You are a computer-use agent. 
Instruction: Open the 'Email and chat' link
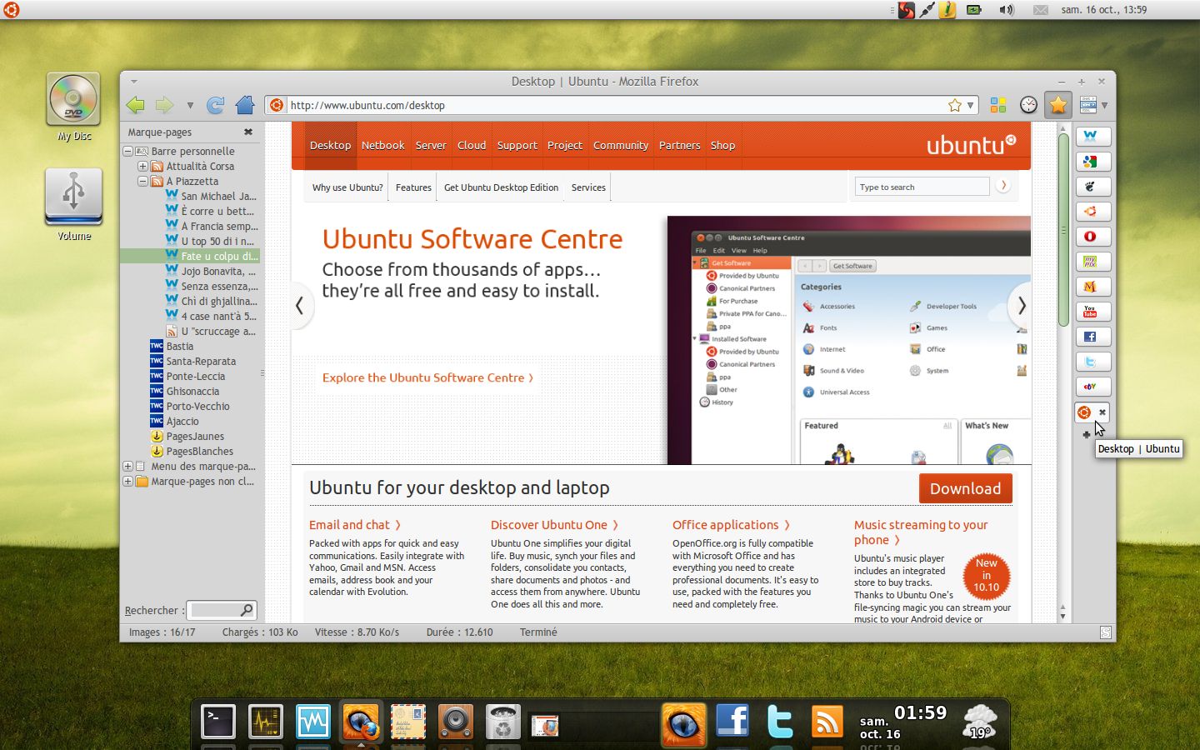click(x=355, y=525)
